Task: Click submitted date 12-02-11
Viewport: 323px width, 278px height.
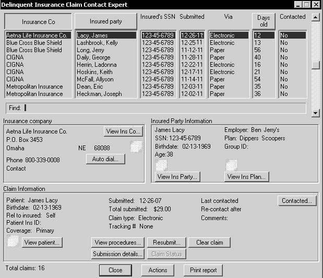Action: 192,94
